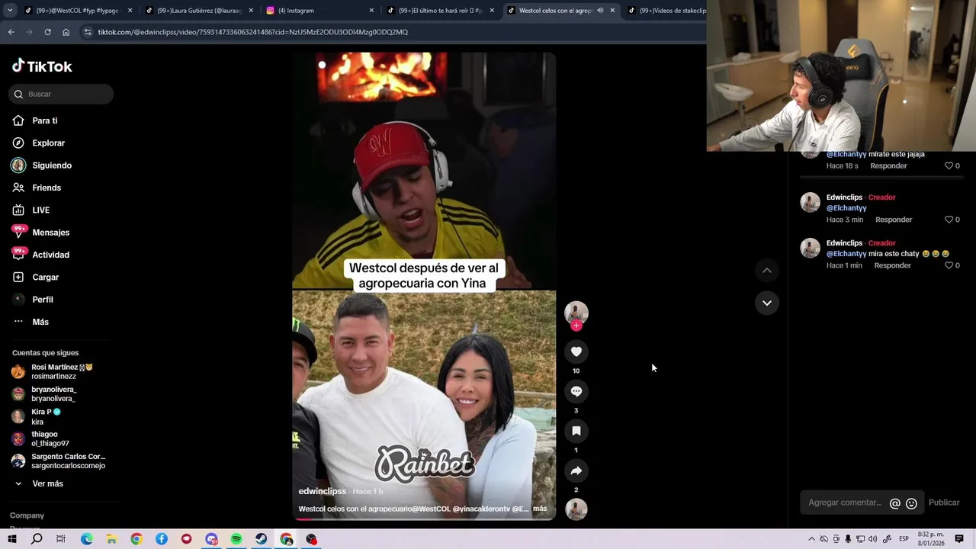Click the TikTok logo
This screenshot has height=549, width=976.
point(42,66)
